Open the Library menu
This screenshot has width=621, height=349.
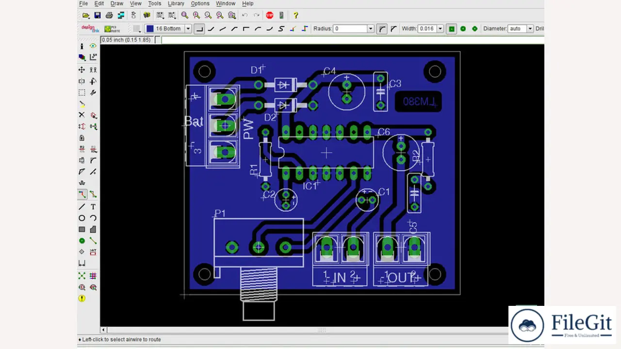point(176,3)
